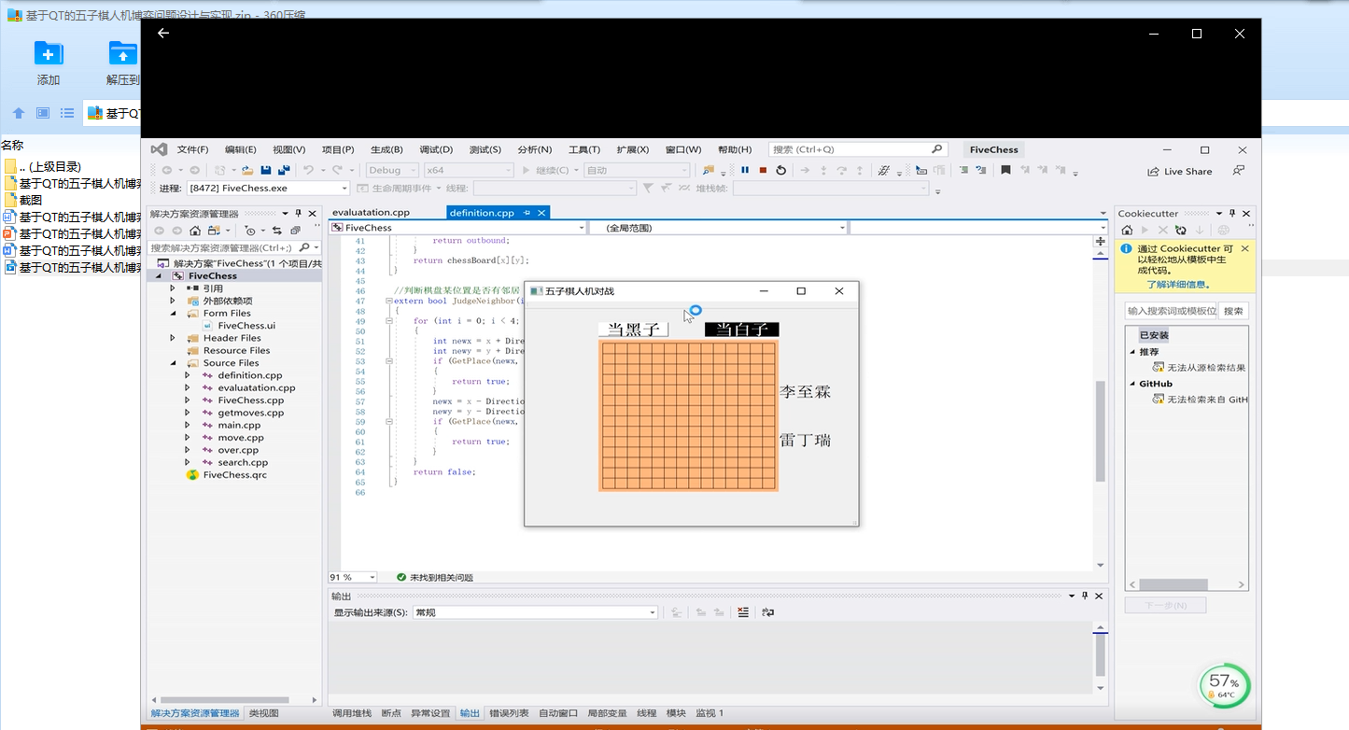Open the 显示输出来源 常规 dropdown
Viewport: 1349px width, 730px height.
click(x=536, y=612)
